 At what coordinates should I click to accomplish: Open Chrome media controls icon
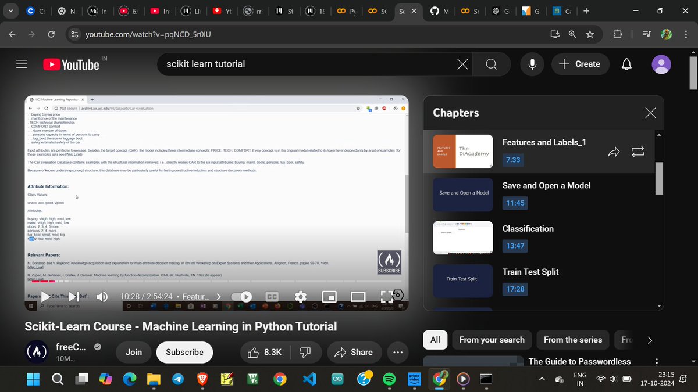click(646, 34)
